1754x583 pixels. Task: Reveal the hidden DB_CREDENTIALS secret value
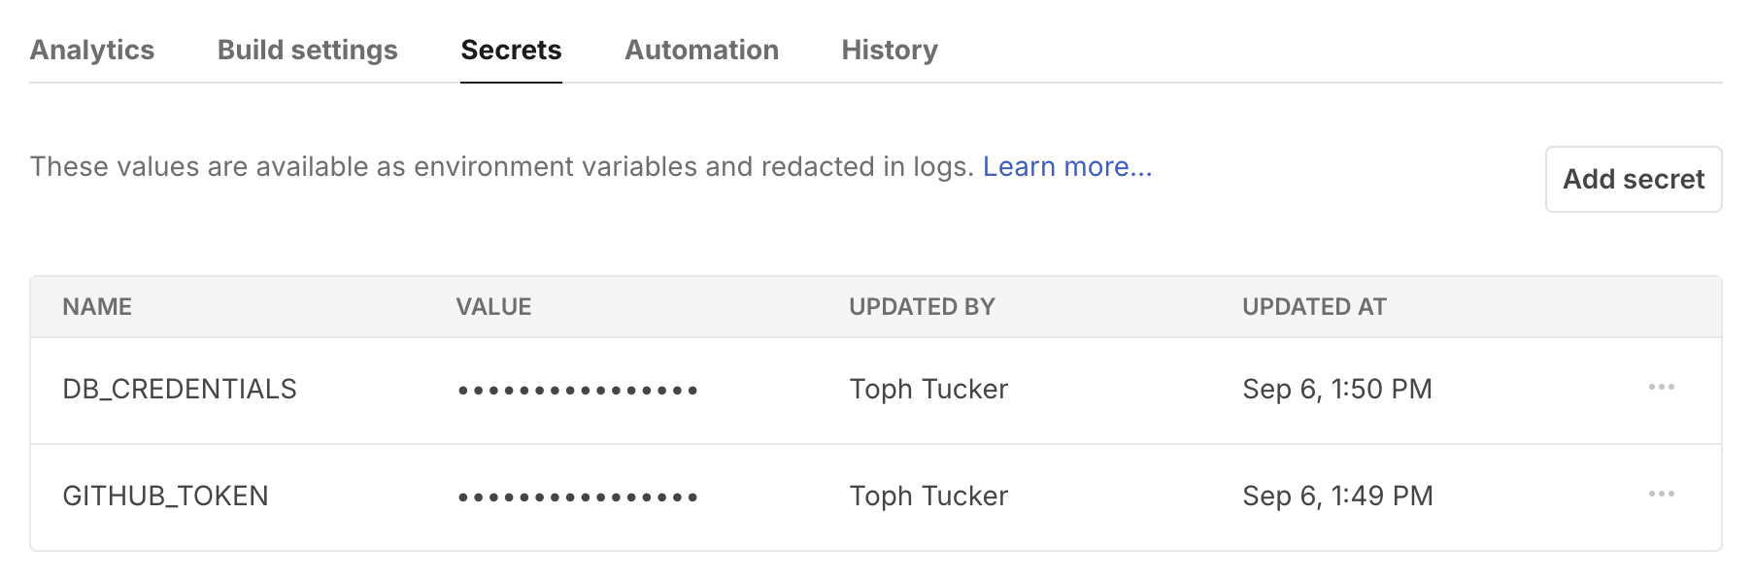click(x=577, y=389)
